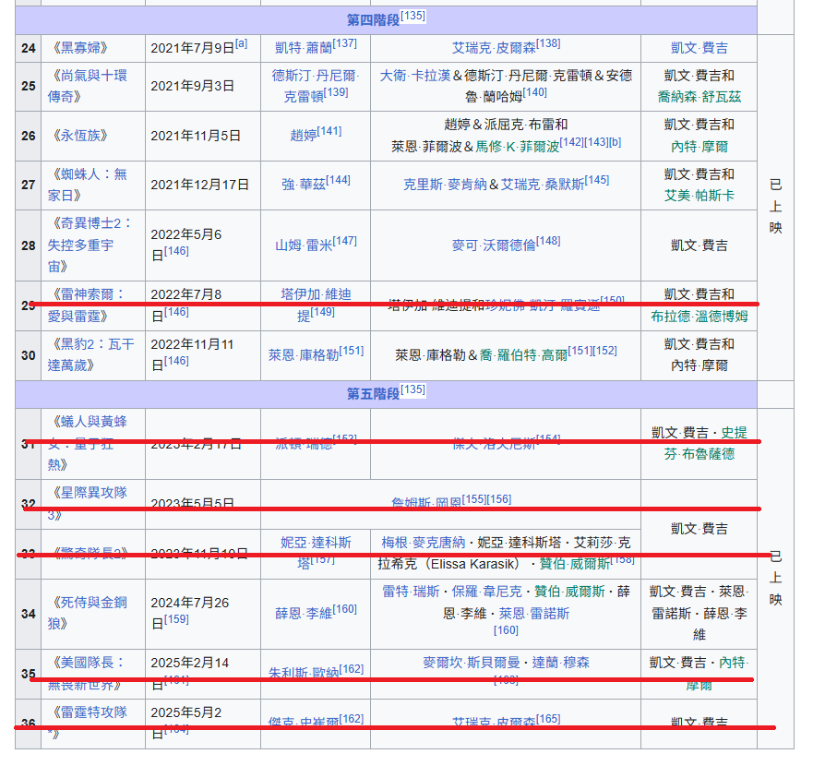825x766 pixels.
Task: Open reference [138]
Action: (548, 43)
